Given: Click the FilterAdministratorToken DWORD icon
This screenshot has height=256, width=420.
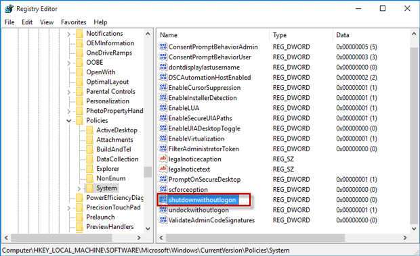Looking at the screenshot, I should 163,149.
